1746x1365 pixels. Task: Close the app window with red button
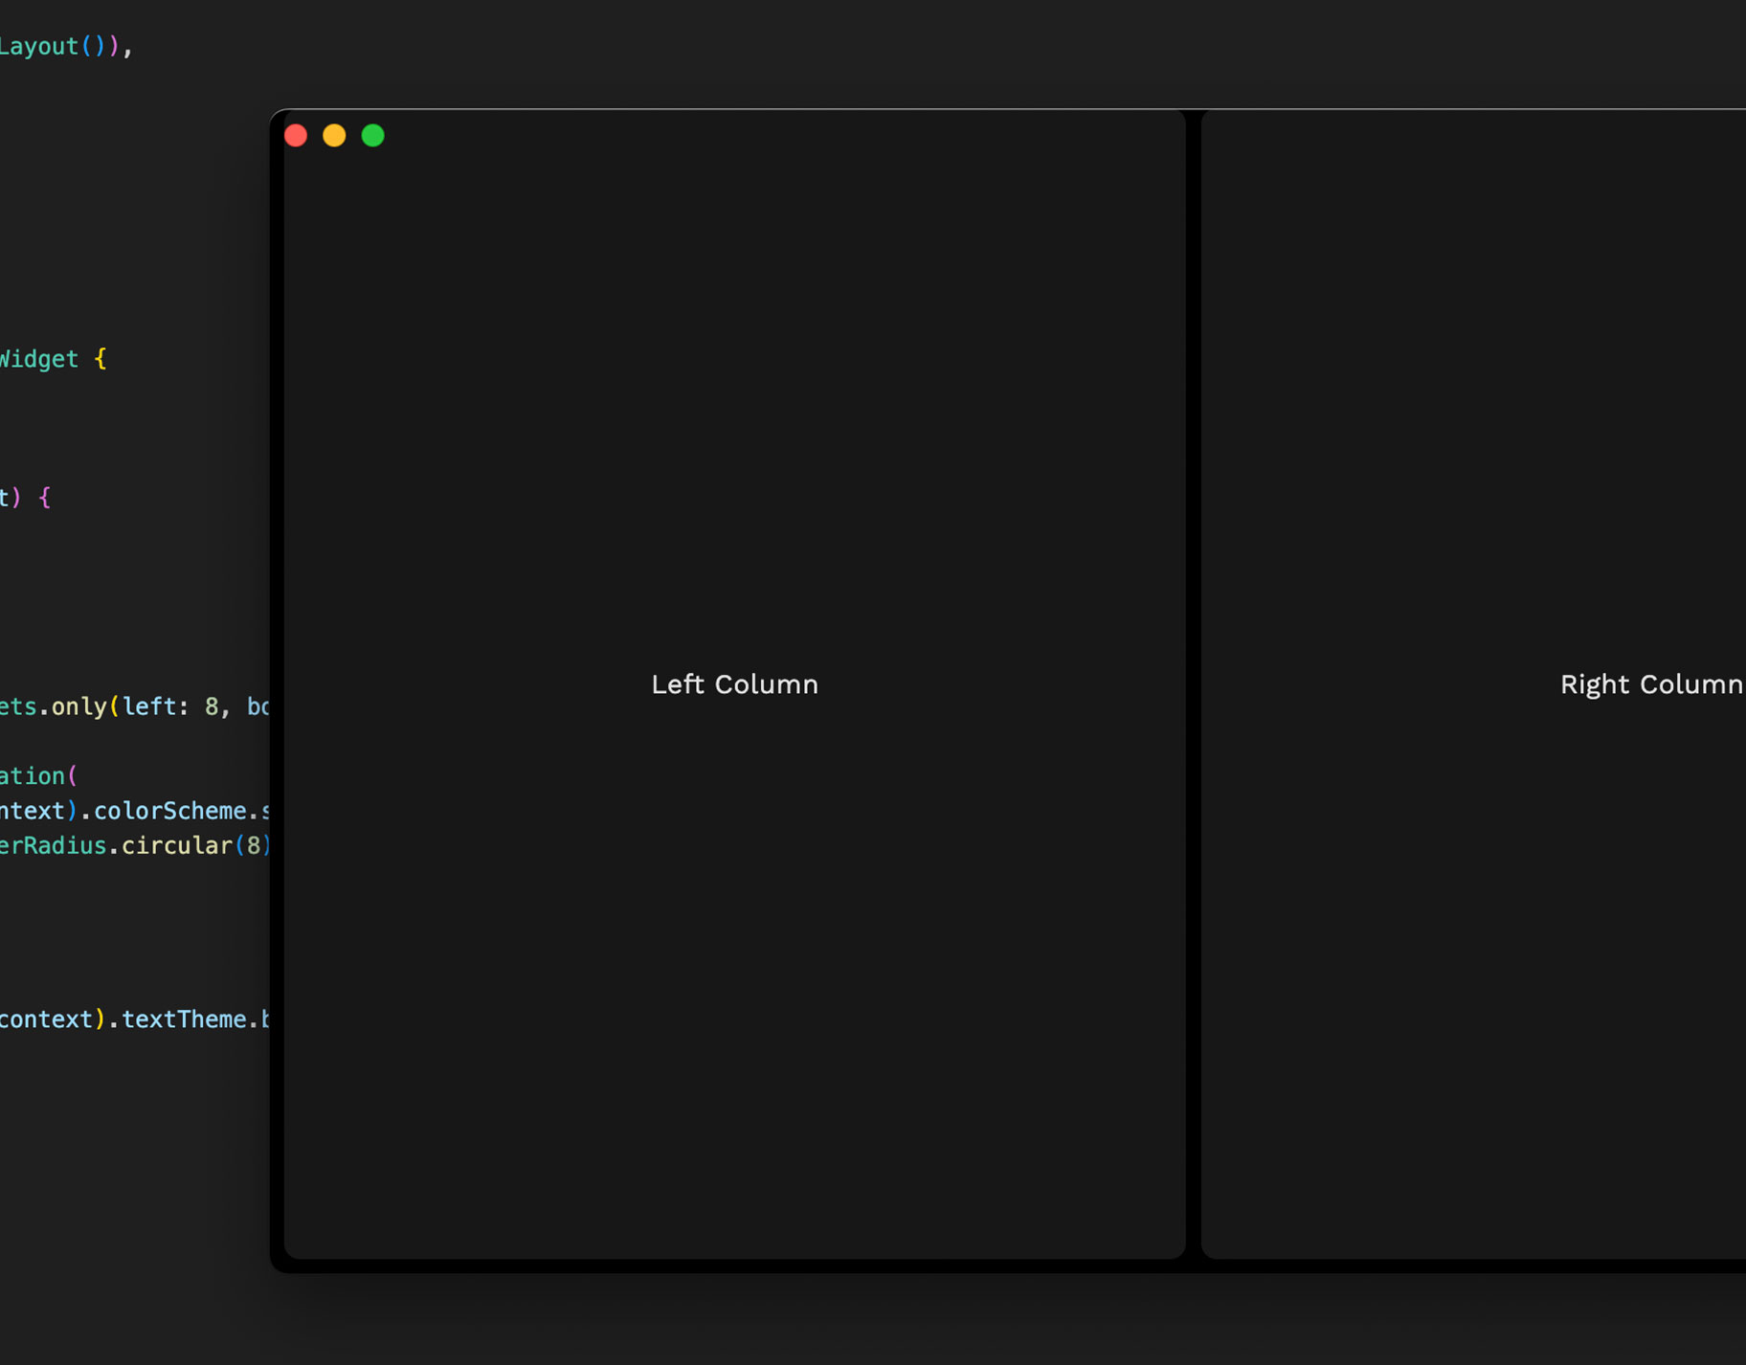pos(296,136)
